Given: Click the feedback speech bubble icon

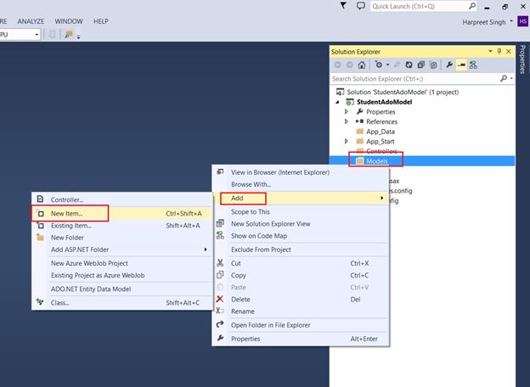Looking at the screenshot, I should tap(361, 5).
